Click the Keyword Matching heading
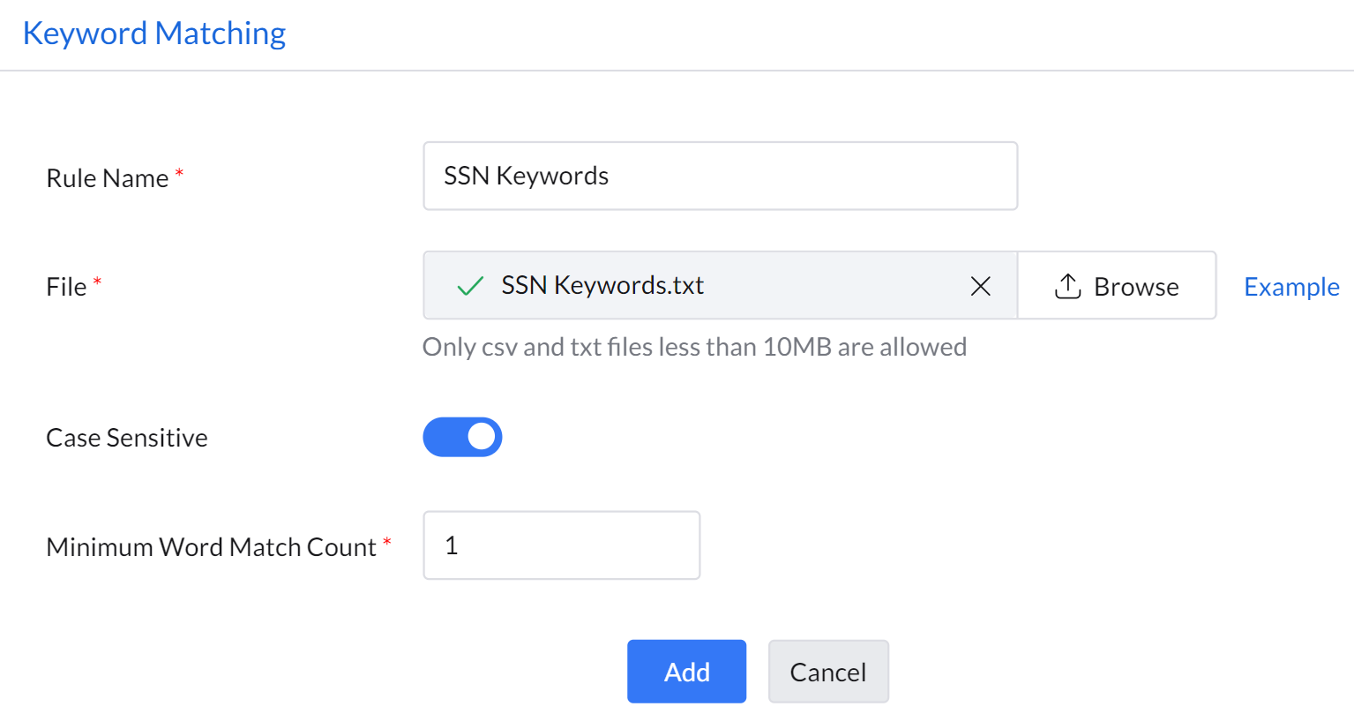This screenshot has height=714, width=1354. click(154, 34)
